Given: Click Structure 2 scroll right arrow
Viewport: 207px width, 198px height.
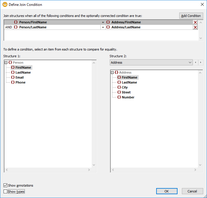Looking at the screenshot, I should (x=195, y=170).
